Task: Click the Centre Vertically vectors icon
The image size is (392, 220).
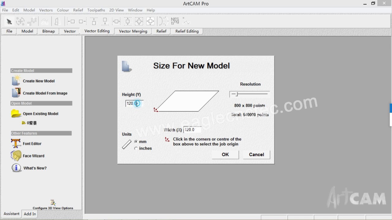Action: point(128,21)
